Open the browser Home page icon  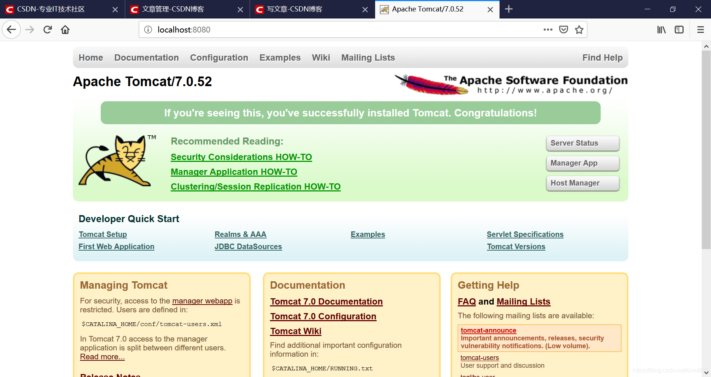65,30
